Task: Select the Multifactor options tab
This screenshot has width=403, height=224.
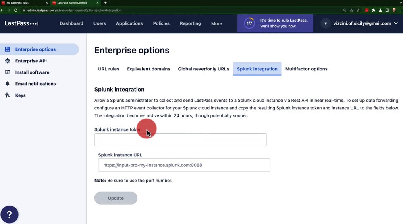Action: coord(306,69)
